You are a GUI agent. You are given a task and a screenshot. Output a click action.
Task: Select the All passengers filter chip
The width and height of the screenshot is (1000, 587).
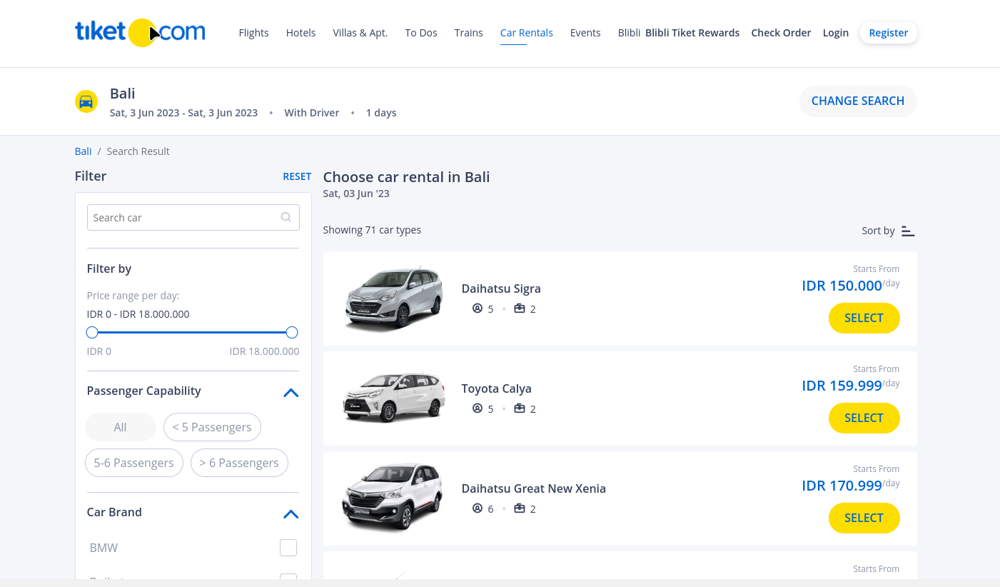[121, 427]
